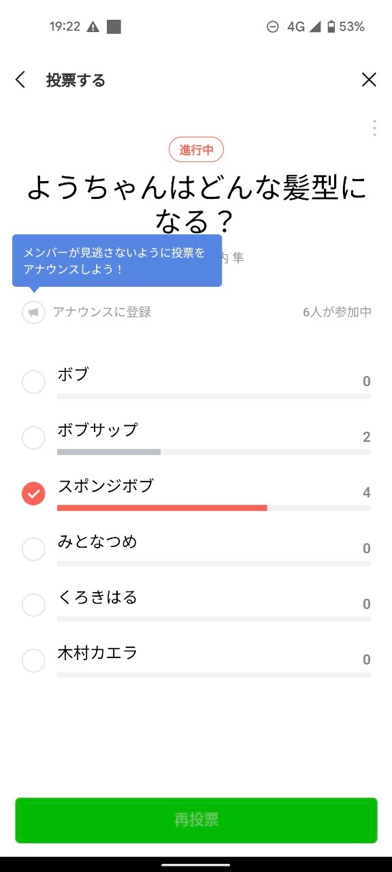Select the ボブサップ radio option
392x872 pixels.
(x=33, y=437)
